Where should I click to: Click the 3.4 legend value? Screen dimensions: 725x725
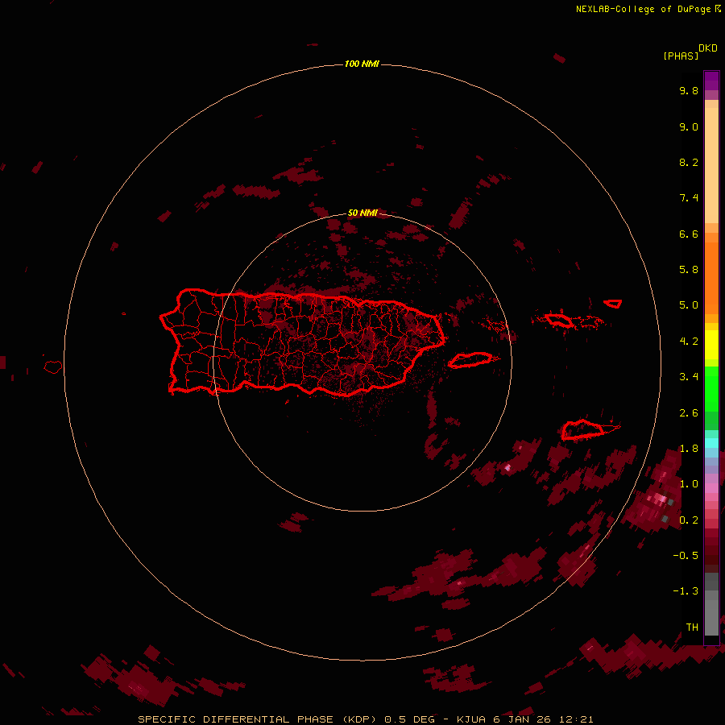tap(689, 377)
